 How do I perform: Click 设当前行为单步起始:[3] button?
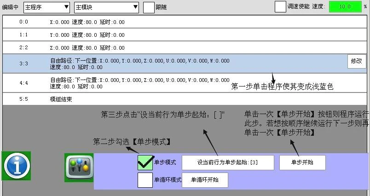228,162
